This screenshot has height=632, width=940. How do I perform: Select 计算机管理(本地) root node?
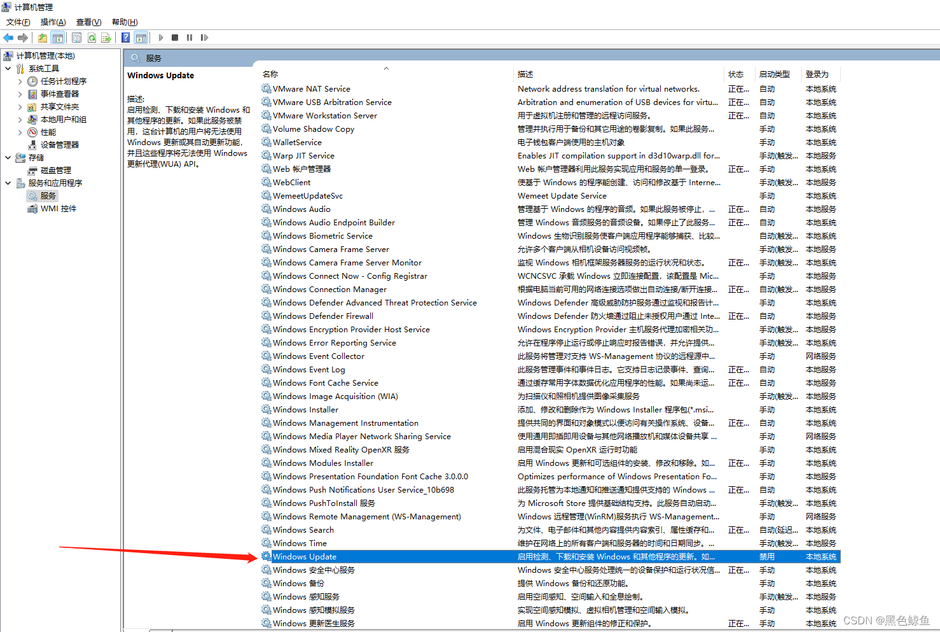(x=45, y=56)
